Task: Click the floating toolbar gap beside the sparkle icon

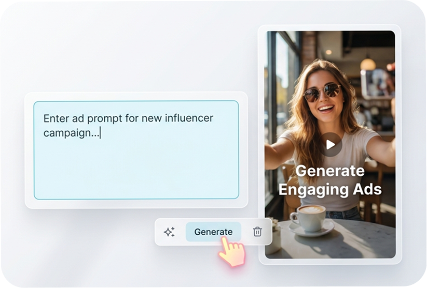Action: point(180,232)
